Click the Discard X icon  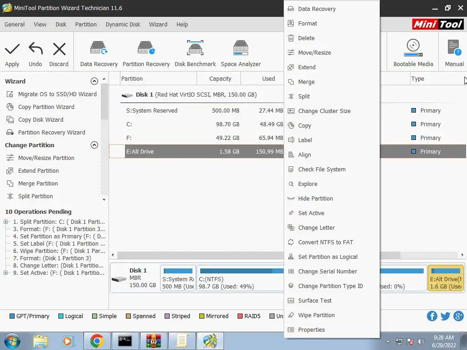(x=59, y=49)
